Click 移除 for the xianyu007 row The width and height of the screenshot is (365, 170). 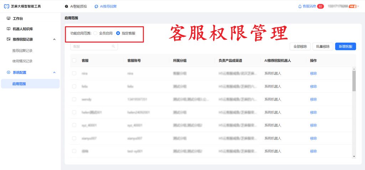pyautogui.click(x=313, y=138)
